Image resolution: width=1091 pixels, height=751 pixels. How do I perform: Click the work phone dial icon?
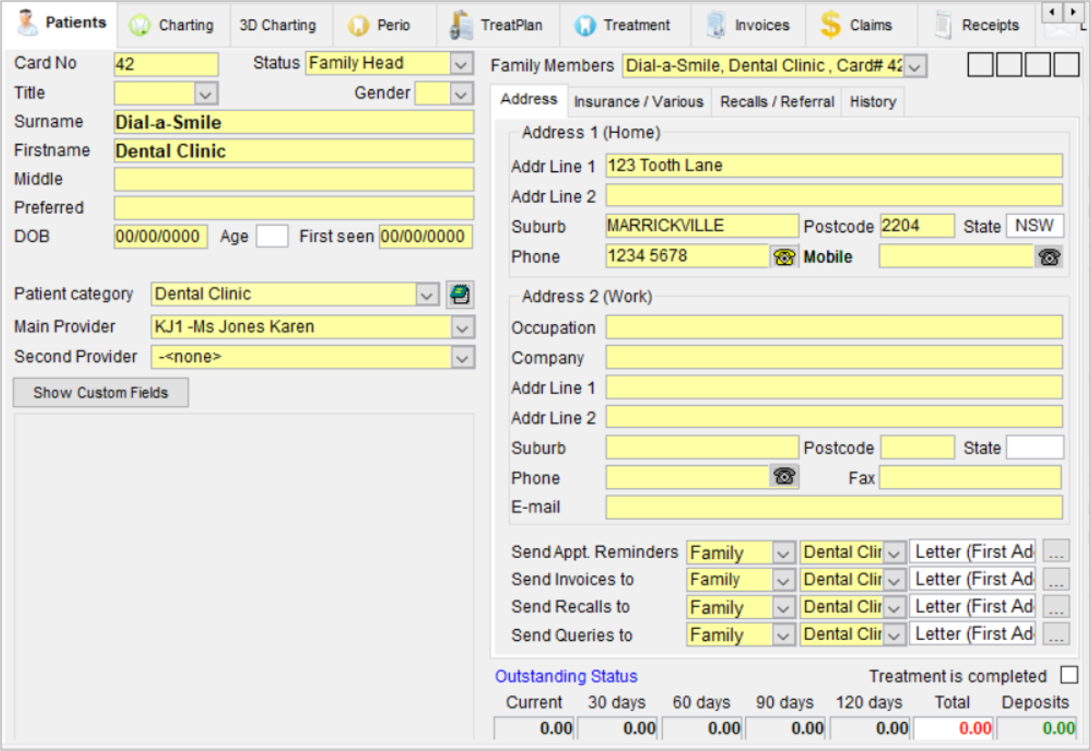(784, 476)
